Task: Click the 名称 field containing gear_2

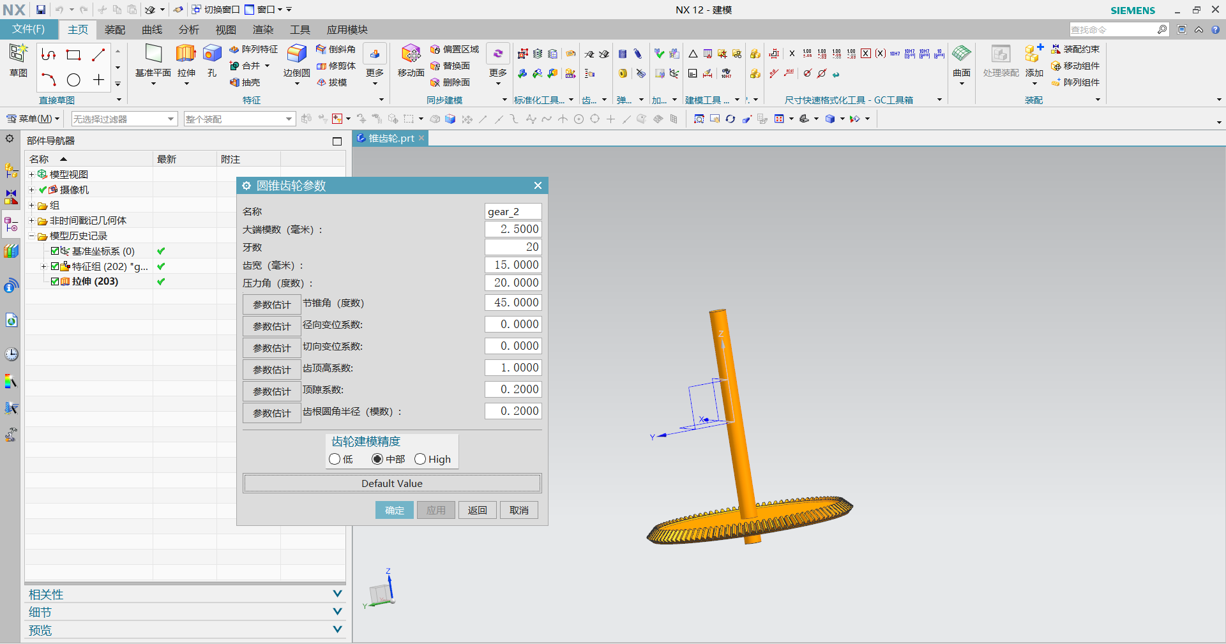Action: (513, 211)
